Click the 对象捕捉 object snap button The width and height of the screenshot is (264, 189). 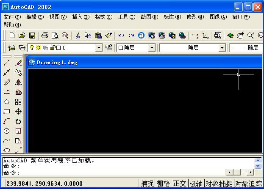[x=218, y=184]
